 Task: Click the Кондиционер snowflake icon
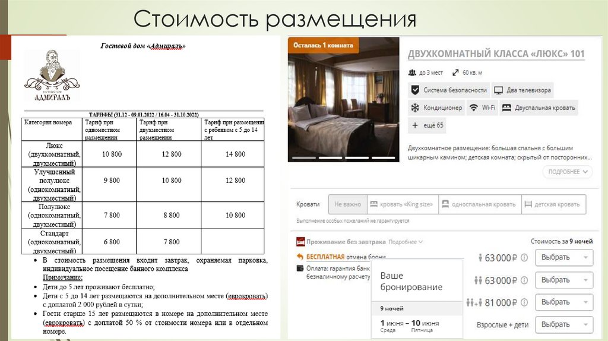(415, 108)
